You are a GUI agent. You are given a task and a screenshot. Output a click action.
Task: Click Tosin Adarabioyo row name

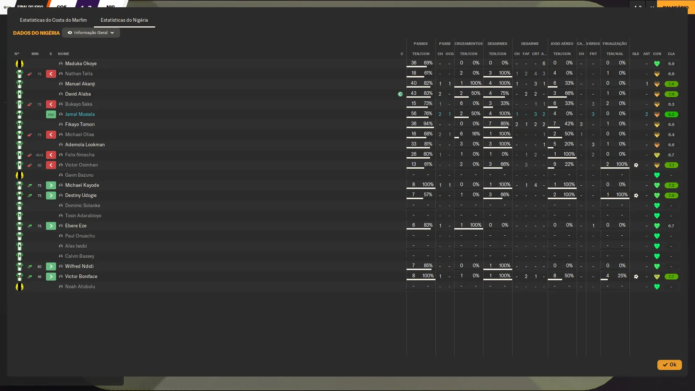[83, 215]
